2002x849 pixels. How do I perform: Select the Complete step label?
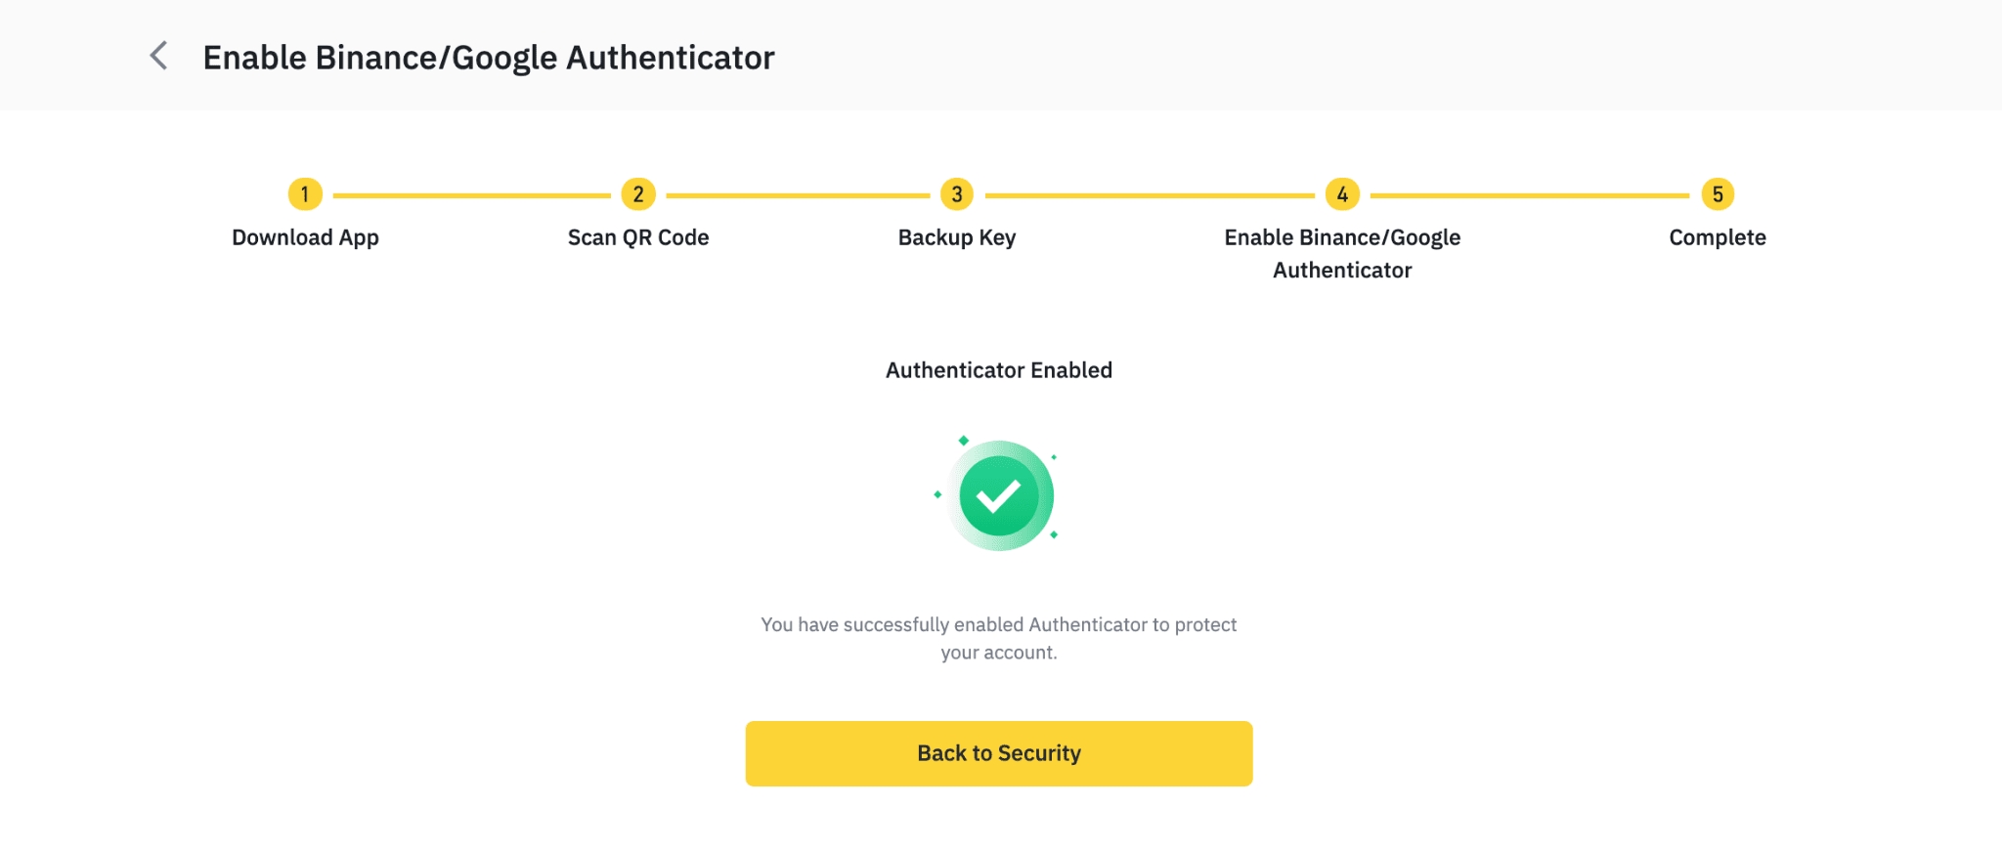click(1718, 237)
